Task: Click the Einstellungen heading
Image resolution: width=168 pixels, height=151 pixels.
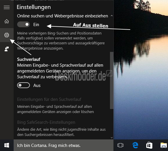Action: click(x=34, y=7)
